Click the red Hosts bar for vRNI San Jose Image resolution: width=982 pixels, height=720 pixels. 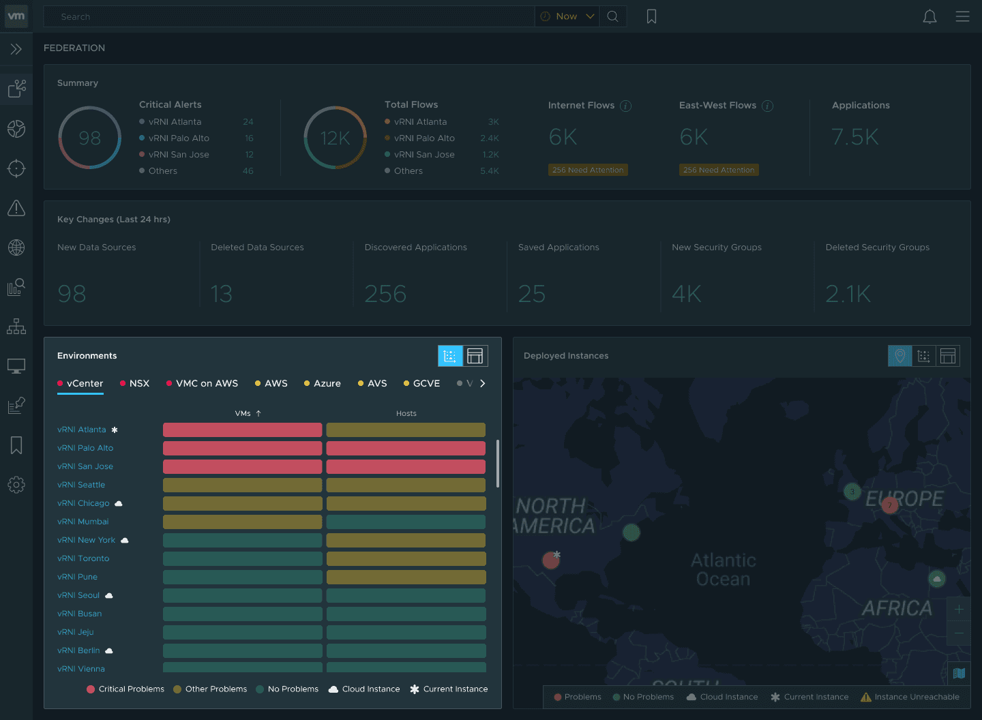406,466
